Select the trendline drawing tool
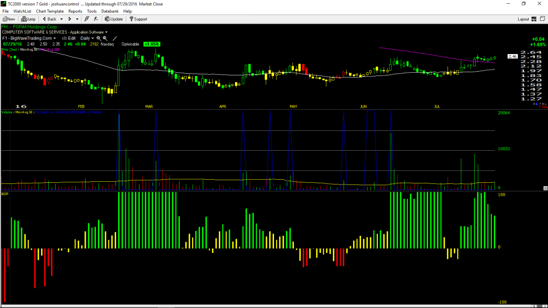Viewport: 548px width, 308px height. point(115,38)
